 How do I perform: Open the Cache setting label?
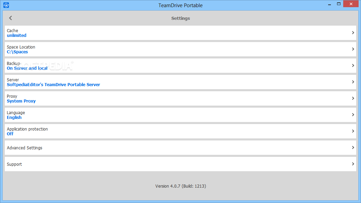click(12, 30)
